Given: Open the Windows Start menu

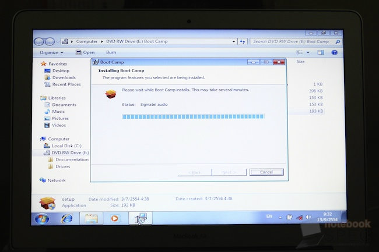Looking at the screenshot, I should [42, 219].
